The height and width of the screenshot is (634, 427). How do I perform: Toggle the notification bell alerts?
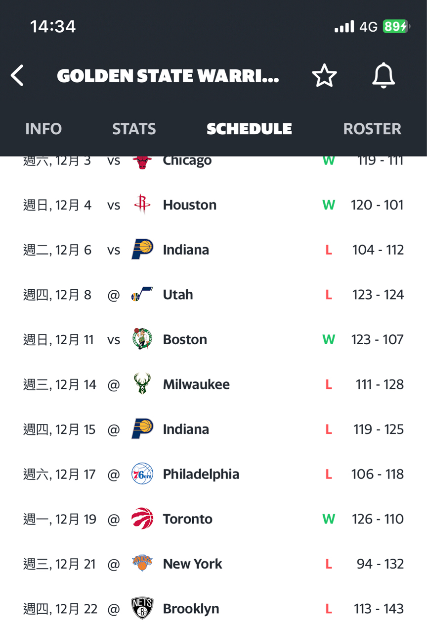[384, 76]
